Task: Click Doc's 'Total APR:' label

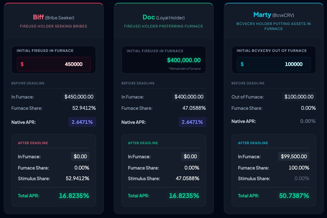Action: coord(138,196)
